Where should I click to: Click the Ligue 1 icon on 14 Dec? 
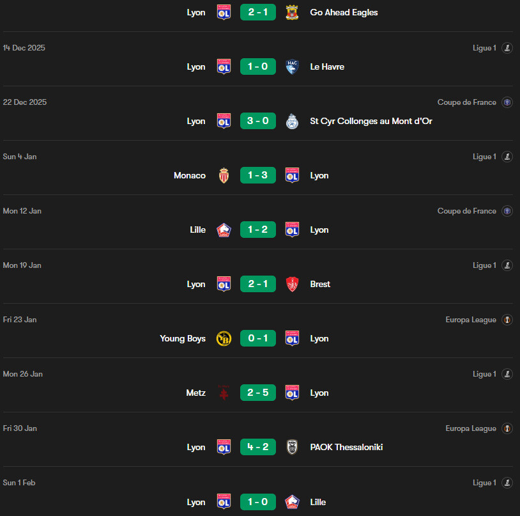(x=507, y=48)
